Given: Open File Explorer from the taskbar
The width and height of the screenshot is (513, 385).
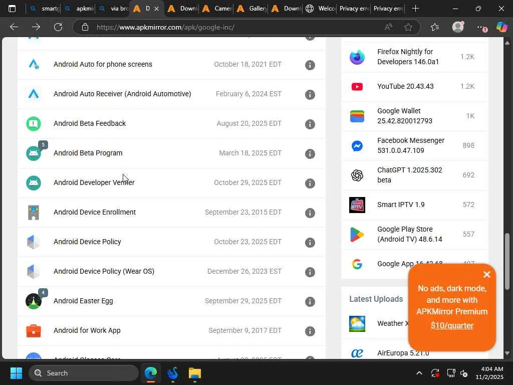Looking at the screenshot, I should [x=195, y=373].
